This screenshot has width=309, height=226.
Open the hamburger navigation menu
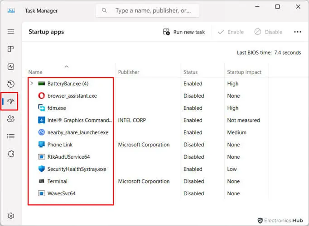(x=11, y=32)
